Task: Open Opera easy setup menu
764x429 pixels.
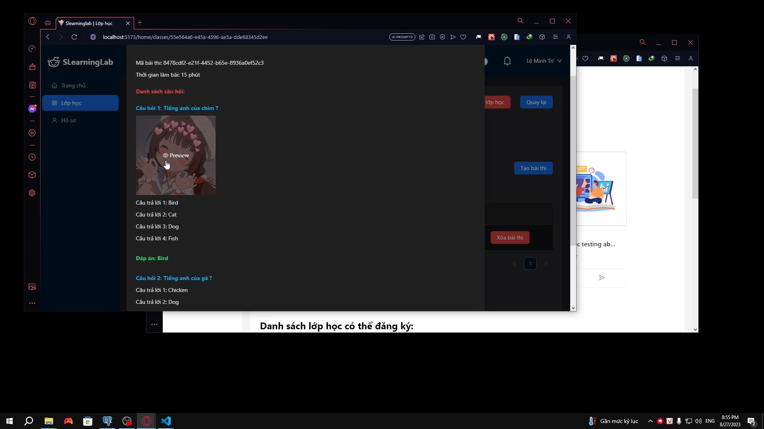Action: point(555,37)
